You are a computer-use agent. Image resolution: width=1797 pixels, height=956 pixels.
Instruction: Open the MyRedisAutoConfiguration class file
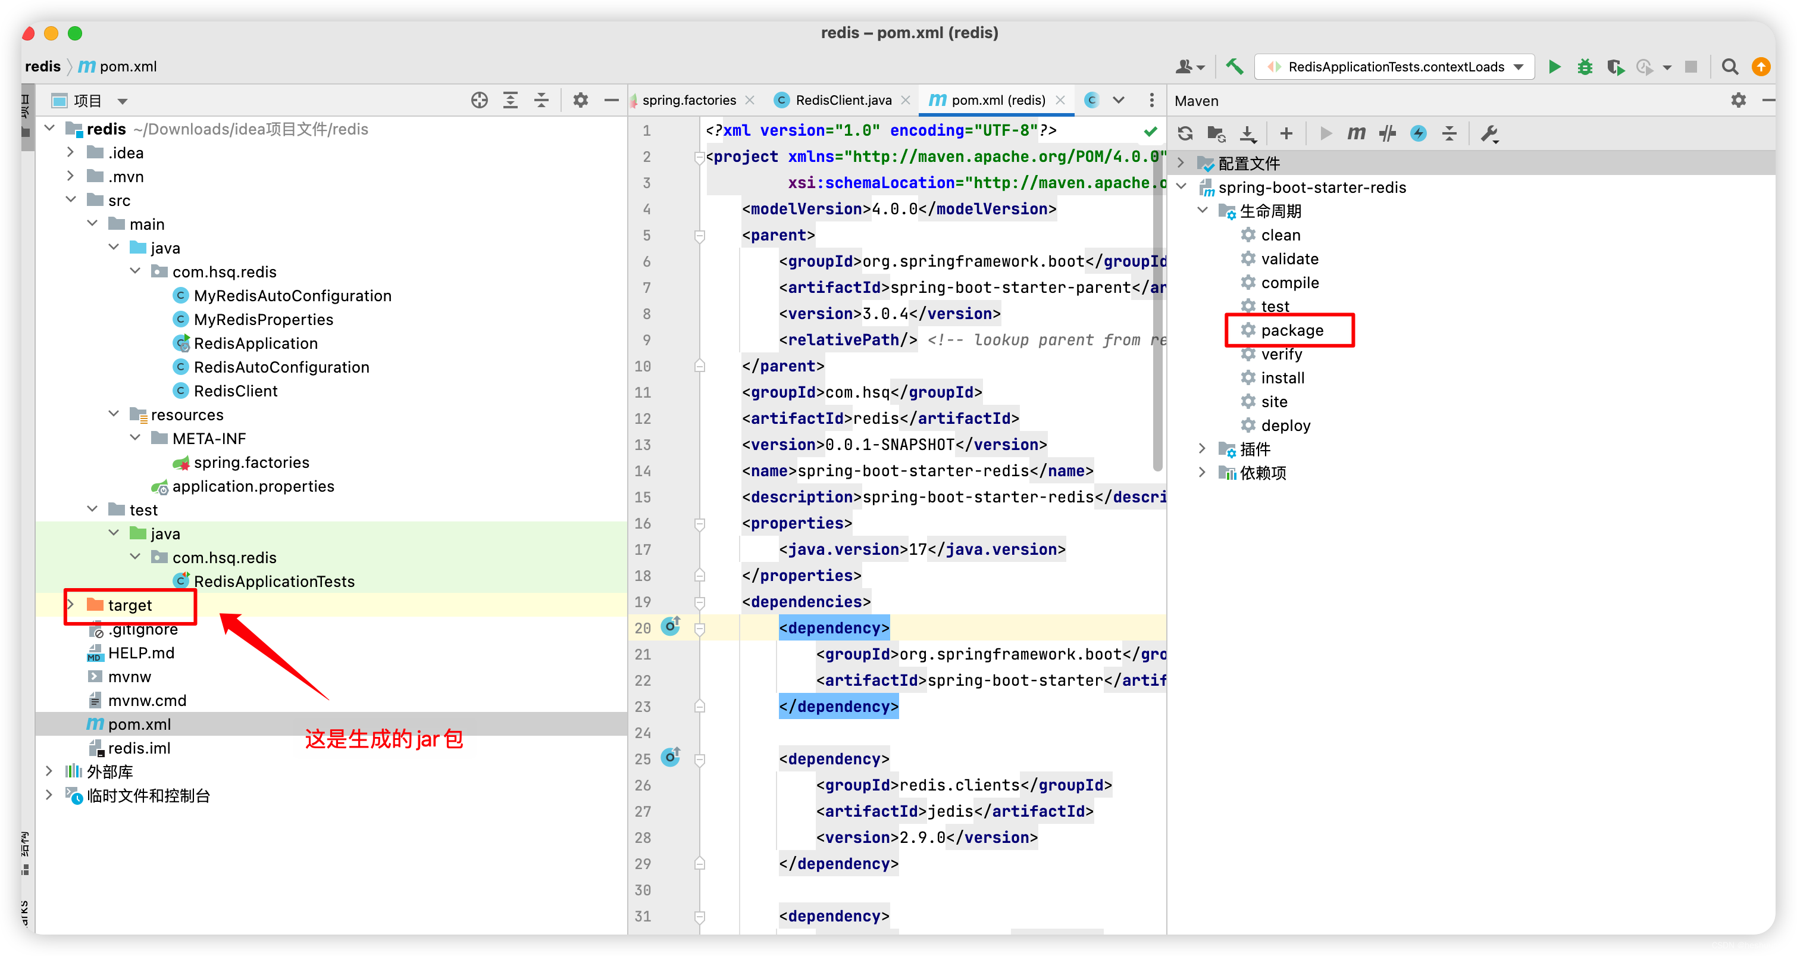point(292,296)
